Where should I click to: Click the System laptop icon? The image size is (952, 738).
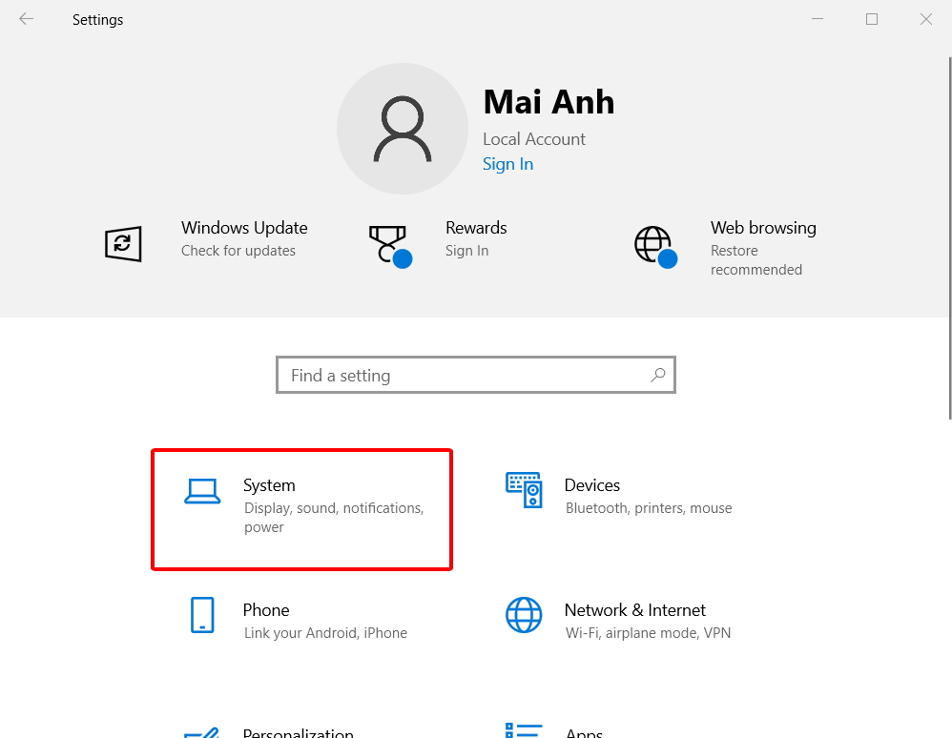coord(202,490)
